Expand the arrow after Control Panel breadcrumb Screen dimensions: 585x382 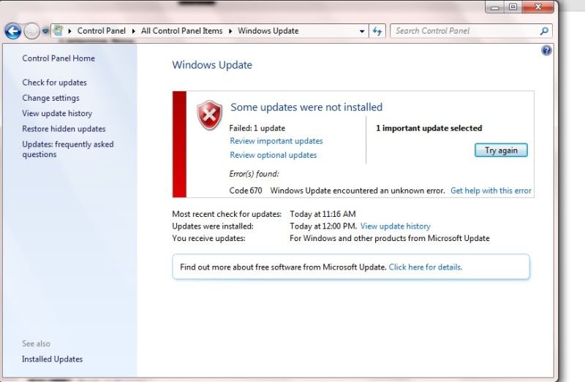tap(134, 31)
